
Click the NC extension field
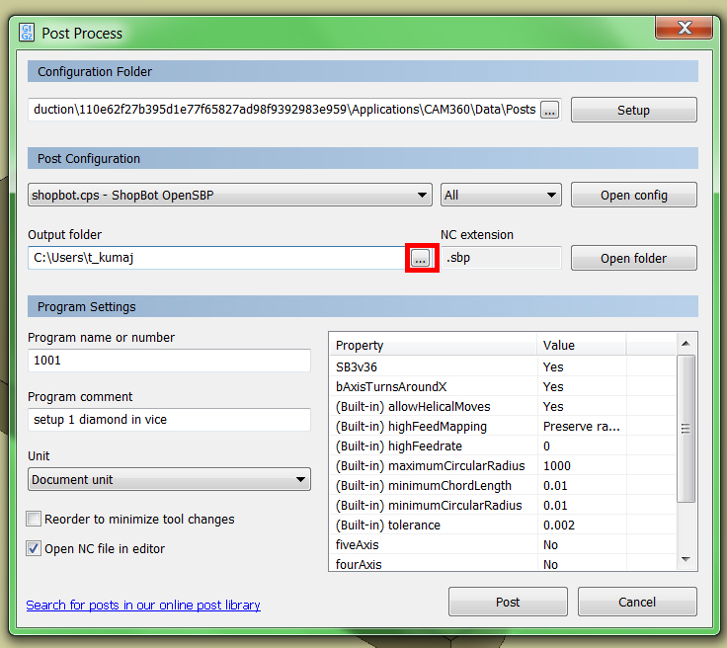[x=501, y=258]
